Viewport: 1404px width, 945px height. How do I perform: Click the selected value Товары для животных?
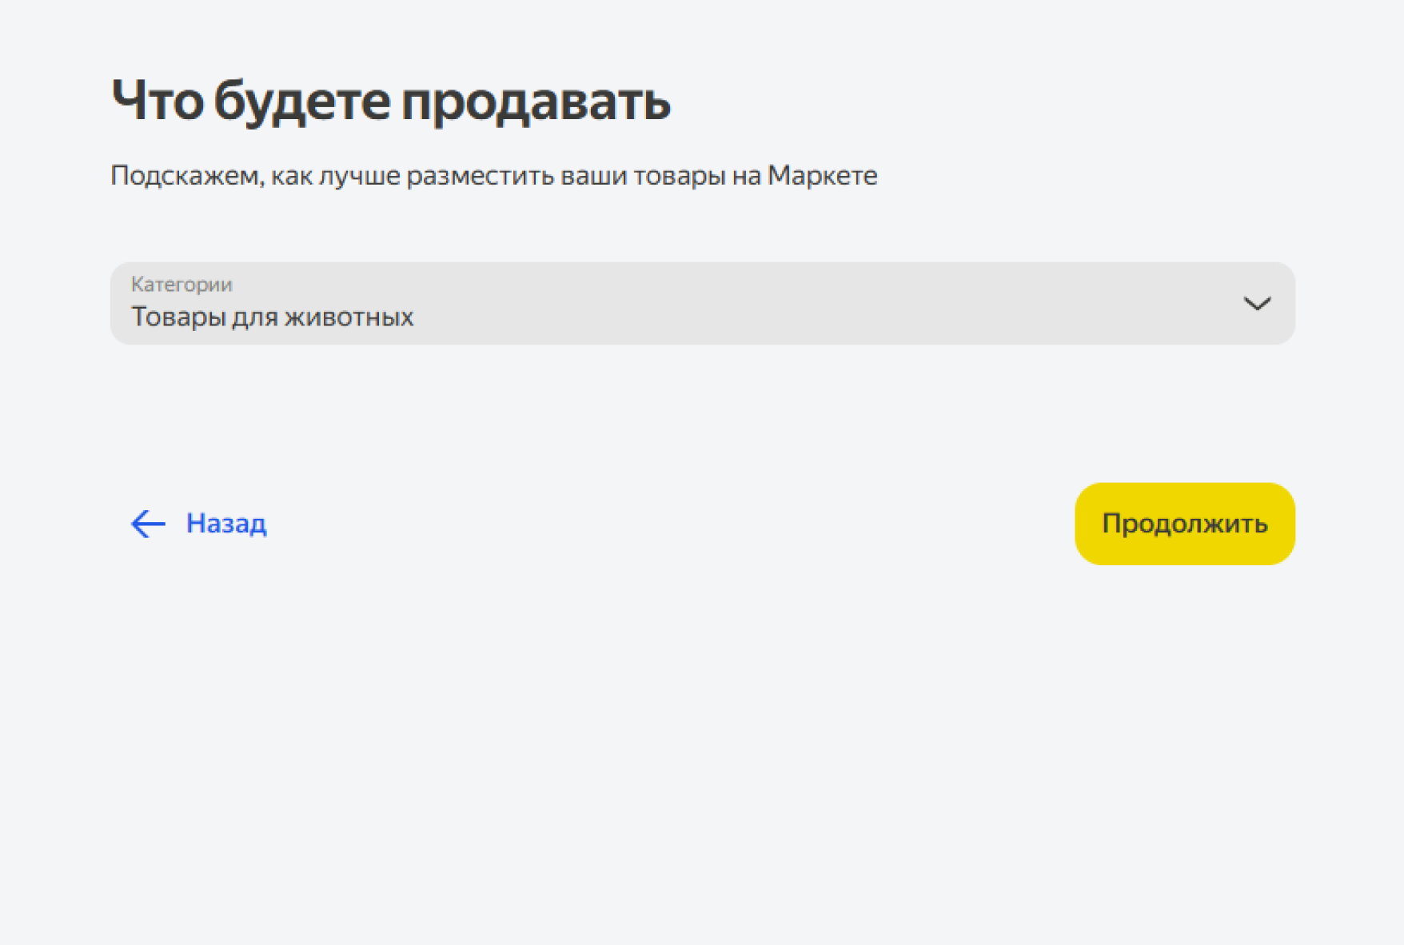tap(273, 317)
